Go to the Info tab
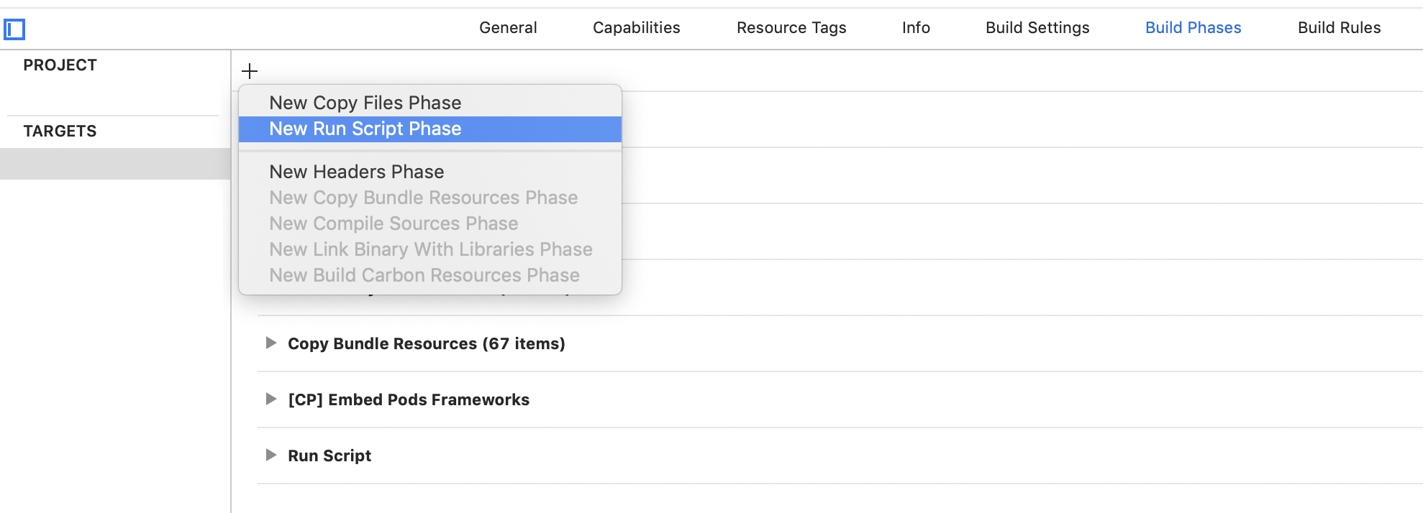Screen dimensions: 1423x513 coord(916,27)
